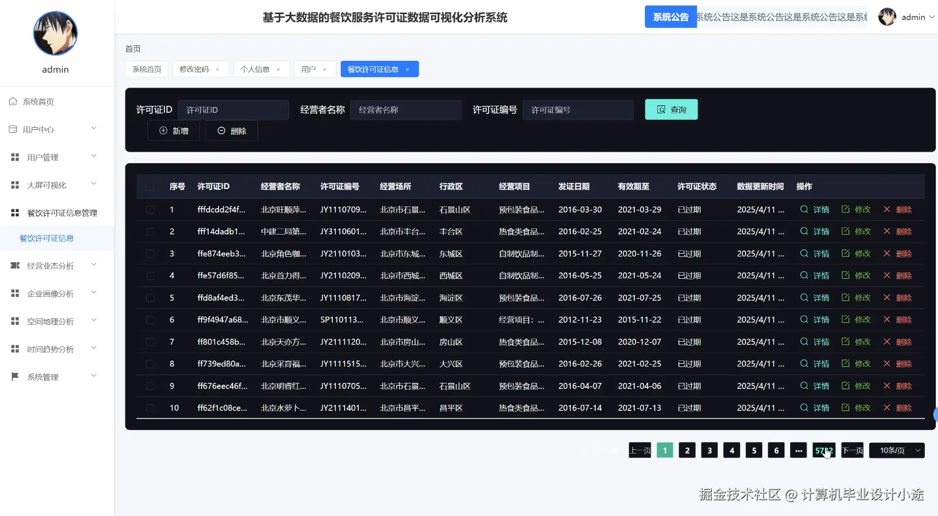
Task: Click the search icon on 查询 button
Action: [x=661, y=110]
